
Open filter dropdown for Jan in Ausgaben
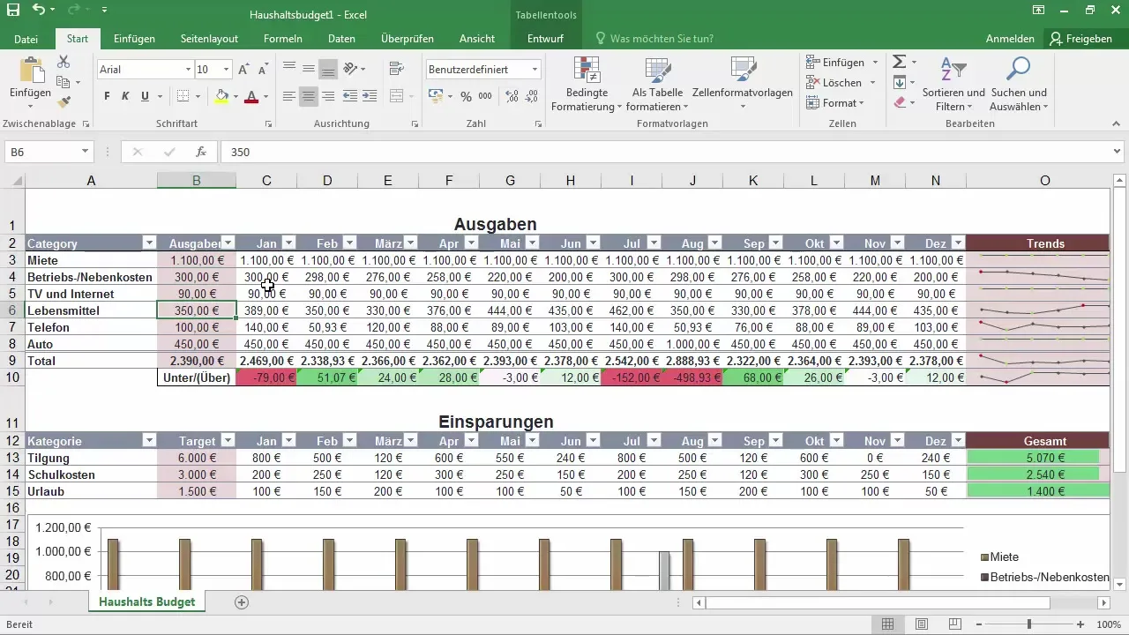click(288, 243)
